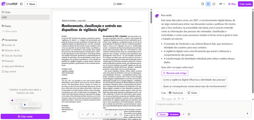Copy the assistant reply with Copiar
Screen dimensions: 254x120
tap(167, 99)
